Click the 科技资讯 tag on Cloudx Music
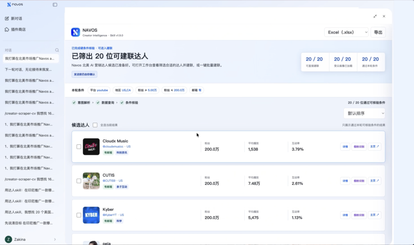Viewport: 414px width, 245px height. (122, 153)
